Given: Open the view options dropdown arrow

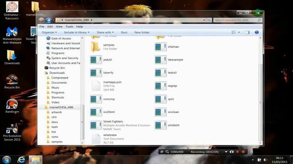Looking at the screenshot, I should [x=239, y=32].
